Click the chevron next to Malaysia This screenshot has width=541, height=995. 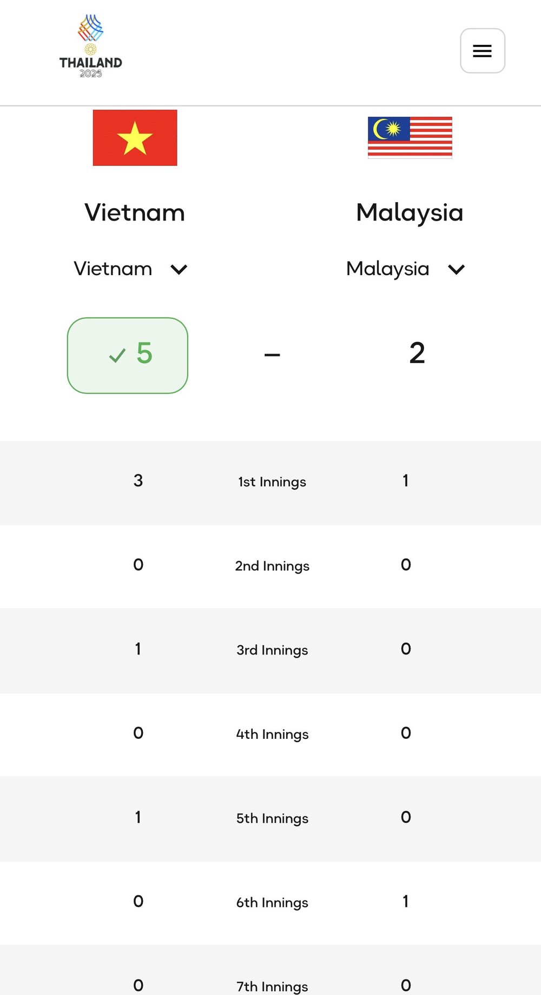point(456,269)
